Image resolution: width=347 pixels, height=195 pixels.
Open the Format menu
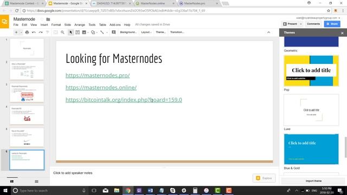click(x=56, y=25)
